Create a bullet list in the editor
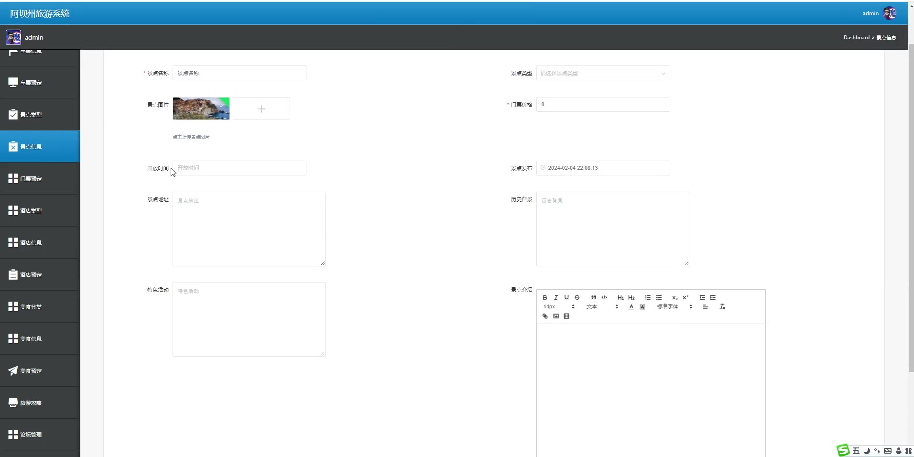The height and width of the screenshot is (457, 914). [659, 297]
